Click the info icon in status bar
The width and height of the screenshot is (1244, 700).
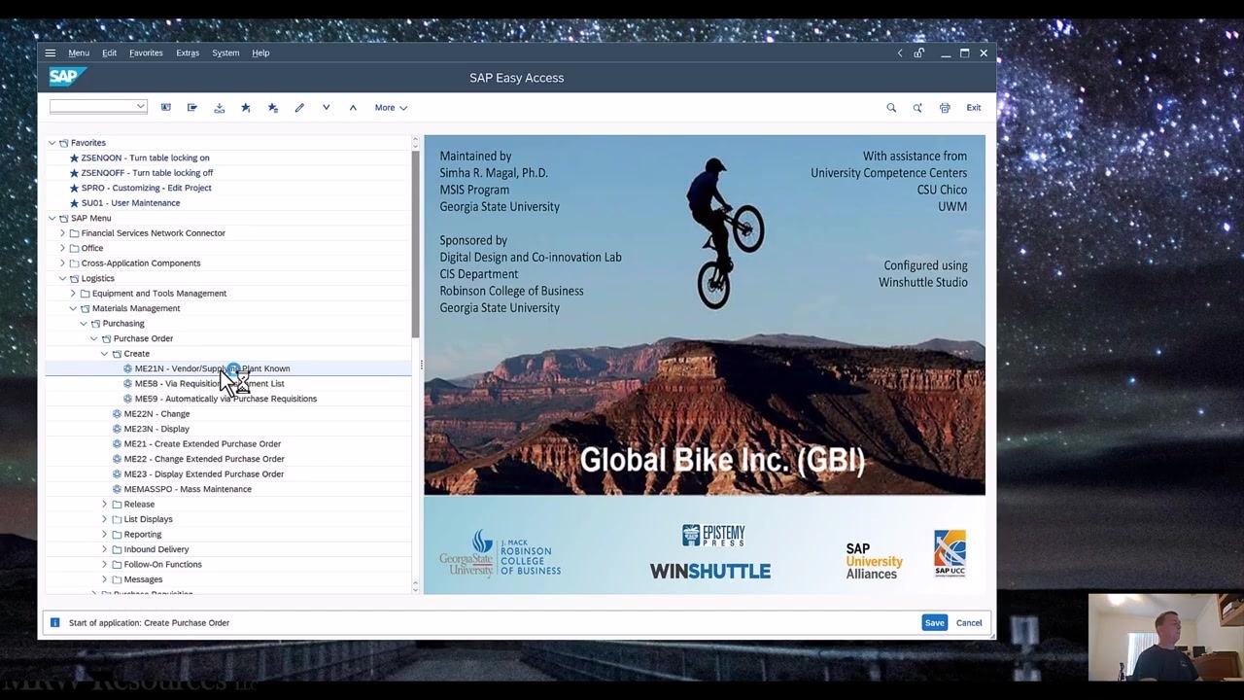(54, 622)
